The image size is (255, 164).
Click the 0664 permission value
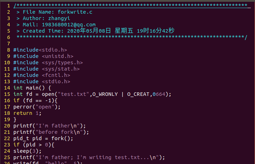tap(159, 94)
